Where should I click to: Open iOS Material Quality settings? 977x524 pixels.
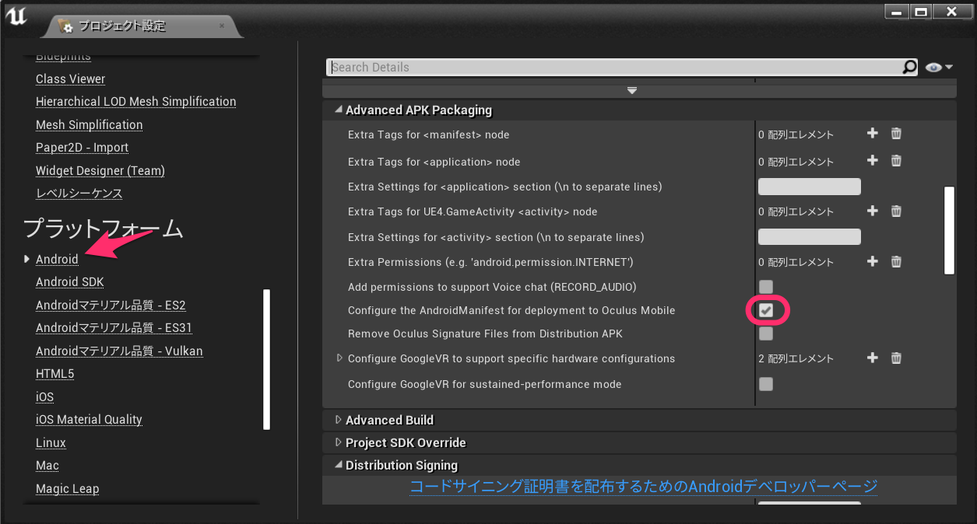pyautogui.click(x=89, y=419)
